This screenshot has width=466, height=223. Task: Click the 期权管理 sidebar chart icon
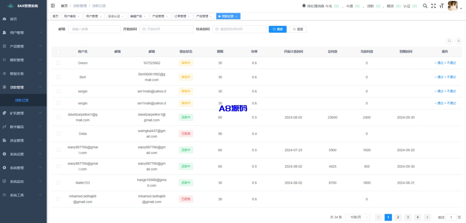(4, 60)
